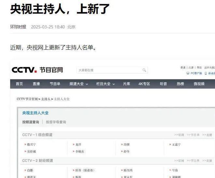The width and height of the screenshot is (215, 178).
Task: Open the 主持人 breadcrumb link
Action: point(45,99)
